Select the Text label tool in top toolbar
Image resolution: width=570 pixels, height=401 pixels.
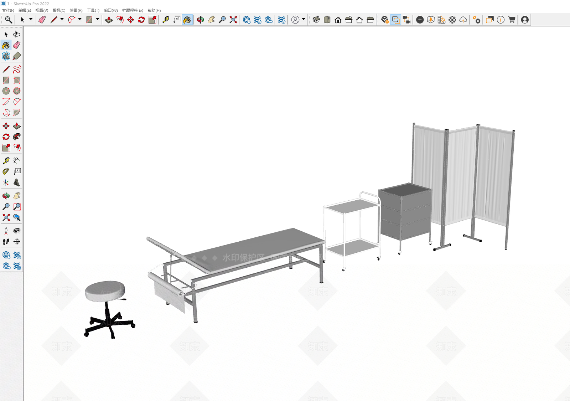(177, 20)
